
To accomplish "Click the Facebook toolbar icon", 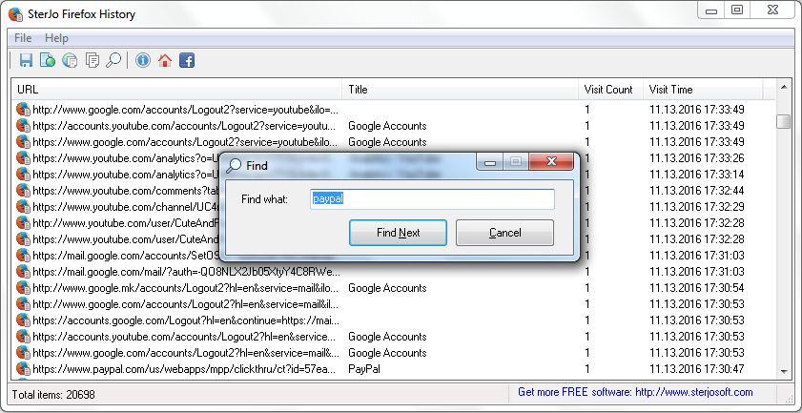I will [x=187, y=60].
